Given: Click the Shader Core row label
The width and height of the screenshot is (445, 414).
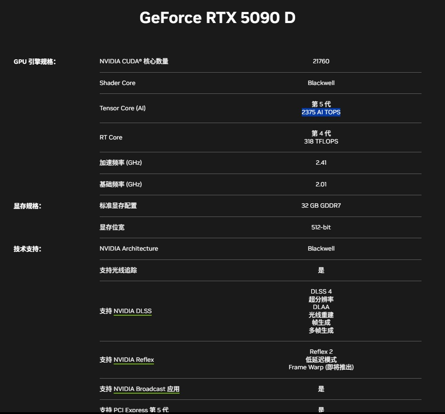Looking at the screenshot, I should coord(117,83).
